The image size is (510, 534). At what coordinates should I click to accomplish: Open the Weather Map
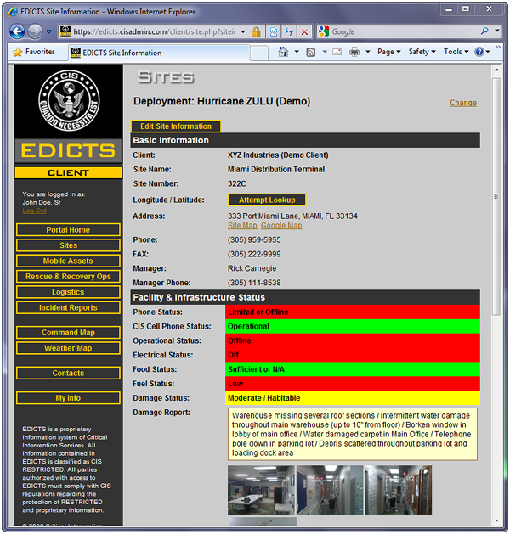click(68, 348)
